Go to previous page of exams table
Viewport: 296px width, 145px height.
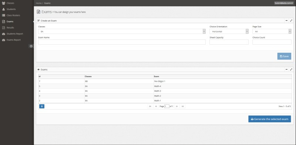pos(156,106)
